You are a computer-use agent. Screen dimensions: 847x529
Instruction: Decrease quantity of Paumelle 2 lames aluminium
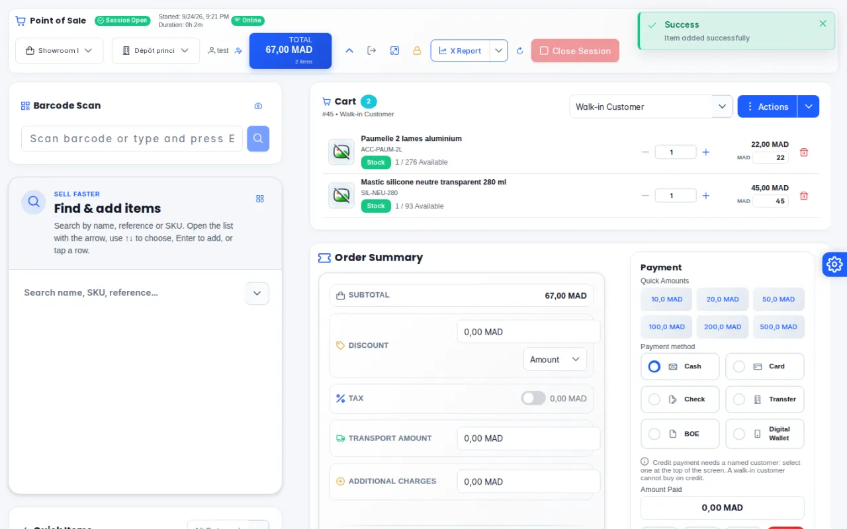(x=645, y=152)
